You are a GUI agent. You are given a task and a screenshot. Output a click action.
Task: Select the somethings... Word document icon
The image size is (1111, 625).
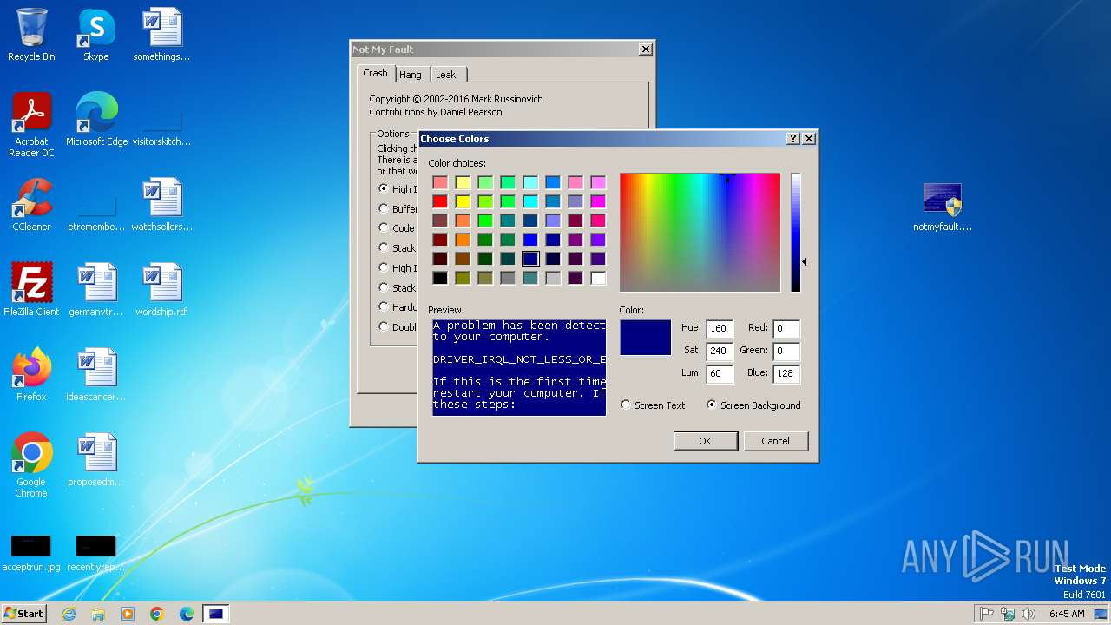pyautogui.click(x=161, y=35)
